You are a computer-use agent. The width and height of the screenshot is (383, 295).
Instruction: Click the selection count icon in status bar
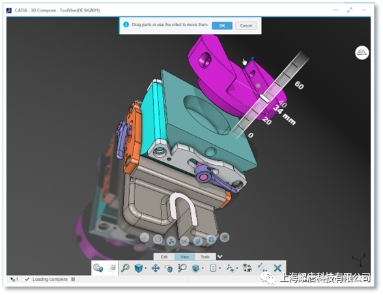14,279
